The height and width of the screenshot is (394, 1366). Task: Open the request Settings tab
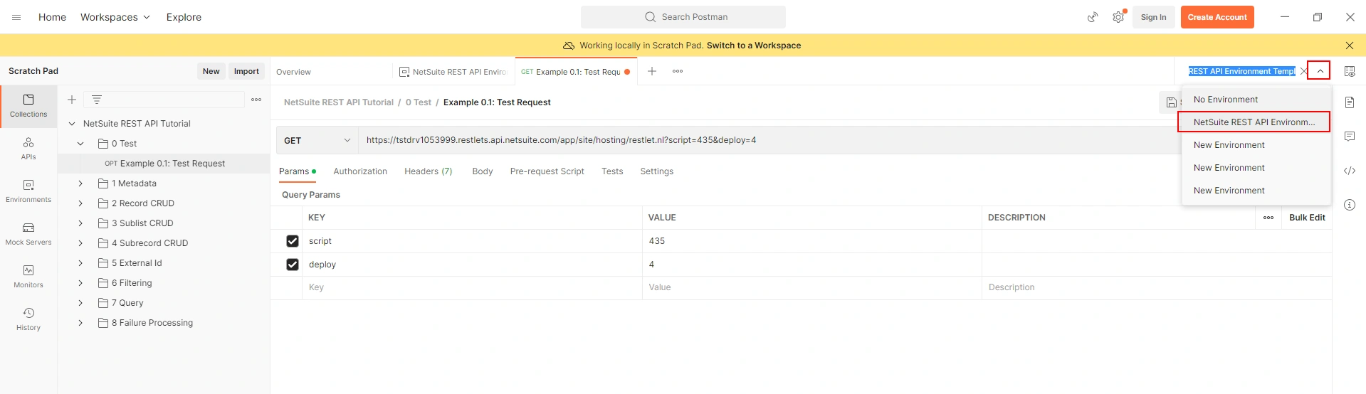click(657, 171)
